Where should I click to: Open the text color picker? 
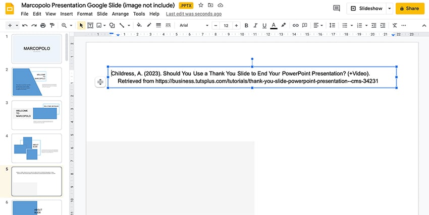click(273, 25)
